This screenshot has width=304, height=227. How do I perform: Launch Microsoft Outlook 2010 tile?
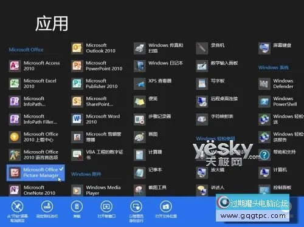(x=94, y=48)
